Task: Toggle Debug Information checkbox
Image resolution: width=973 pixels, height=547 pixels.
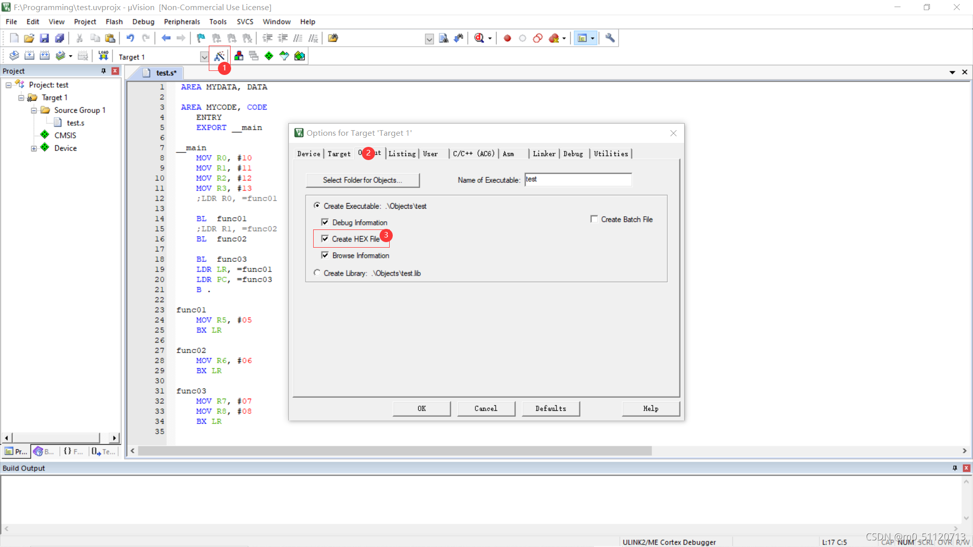Action: pyautogui.click(x=325, y=222)
